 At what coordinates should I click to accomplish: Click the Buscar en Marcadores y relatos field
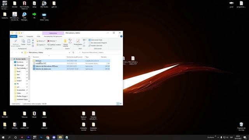[x=99, y=52]
